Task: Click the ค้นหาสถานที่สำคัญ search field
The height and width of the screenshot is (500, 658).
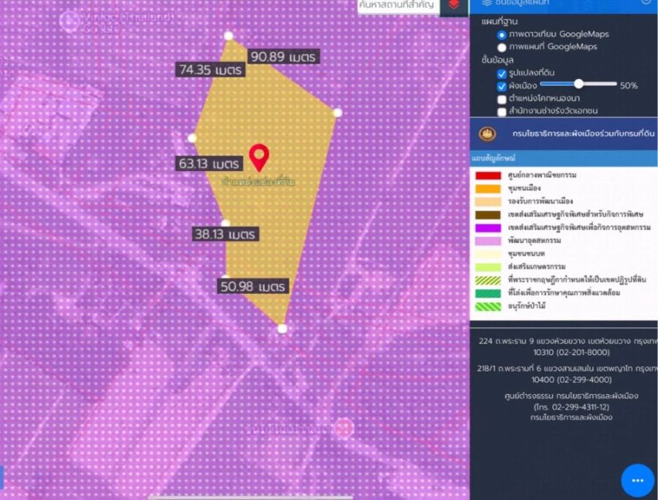Action: (x=397, y=6)
